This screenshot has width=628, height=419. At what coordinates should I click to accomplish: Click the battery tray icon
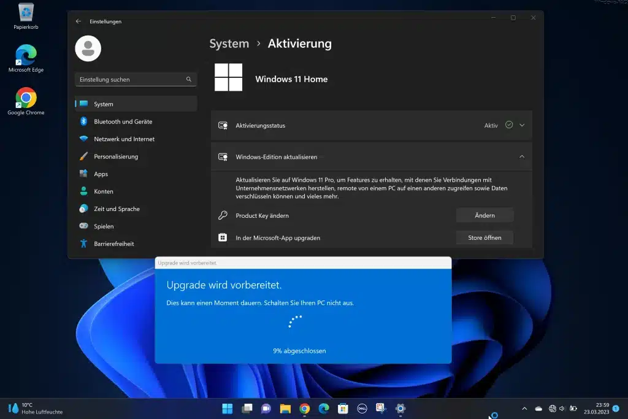573,409
